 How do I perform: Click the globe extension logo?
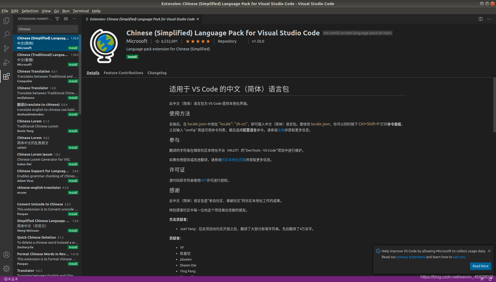(x=104, y=46)
